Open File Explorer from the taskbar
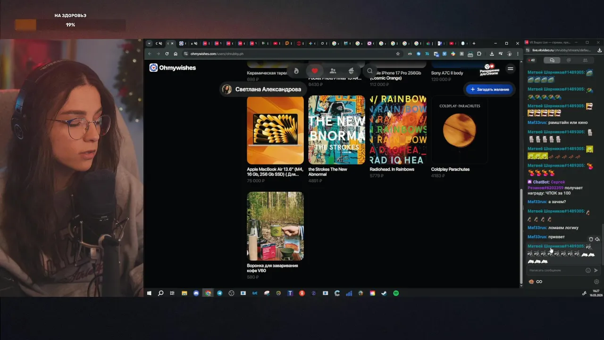 pyautogui.click(x=185, y=293)
